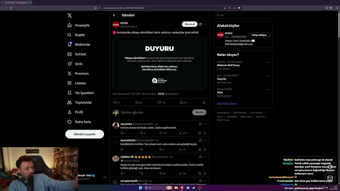Like LEMINA's reply with 52 likes
Image resolution: width=340 pixels, height=191 pixels.
161,173
